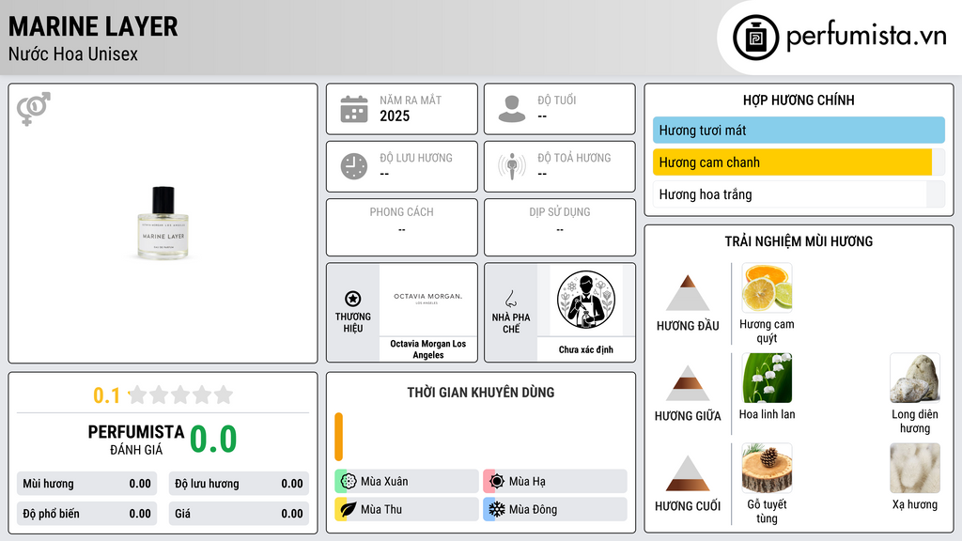The height and width of the screenshot is (541, 962).
Task: Click the first rating star
Action: (138, 394)
